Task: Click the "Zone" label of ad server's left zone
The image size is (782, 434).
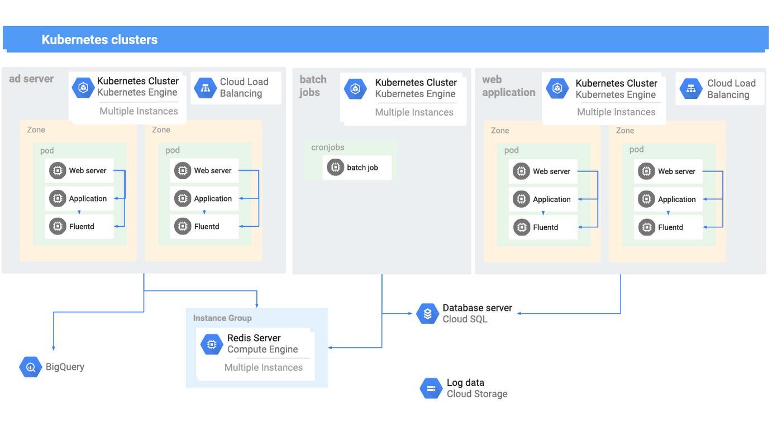Action: [36, 130]
